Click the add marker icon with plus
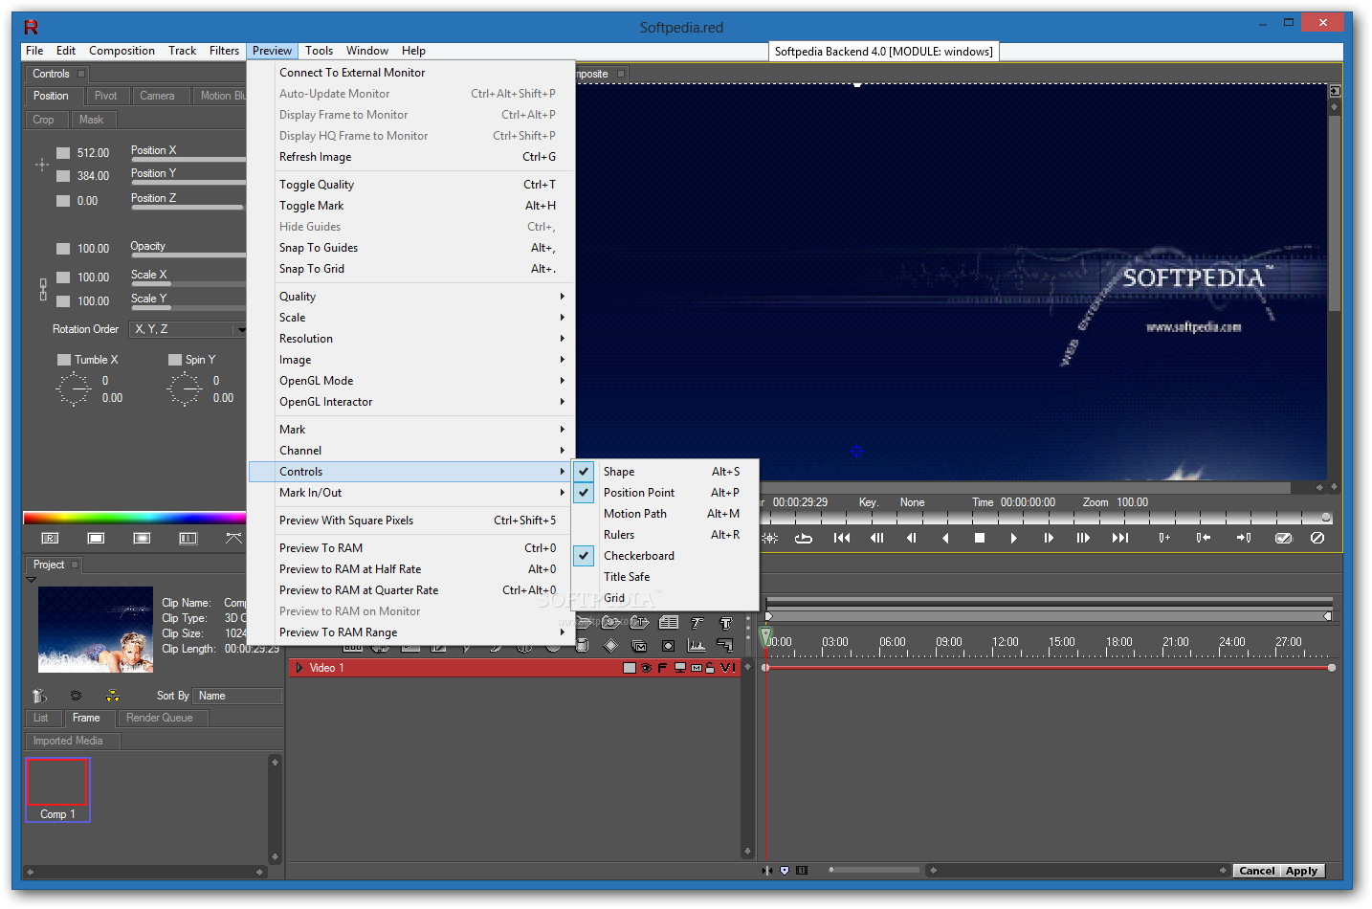This screenshot has height=909, width=1372. 1164,538
